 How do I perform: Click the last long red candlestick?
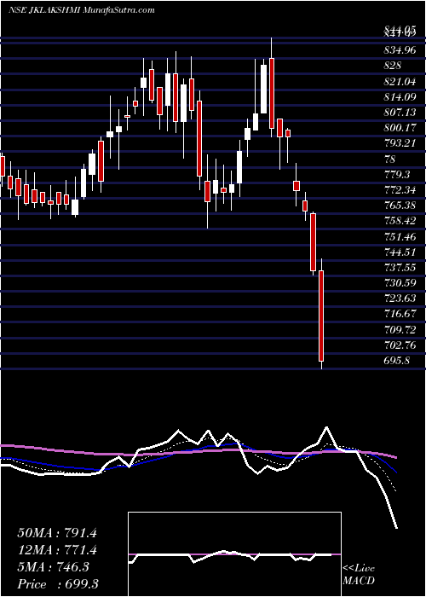(x=321, y=316)
